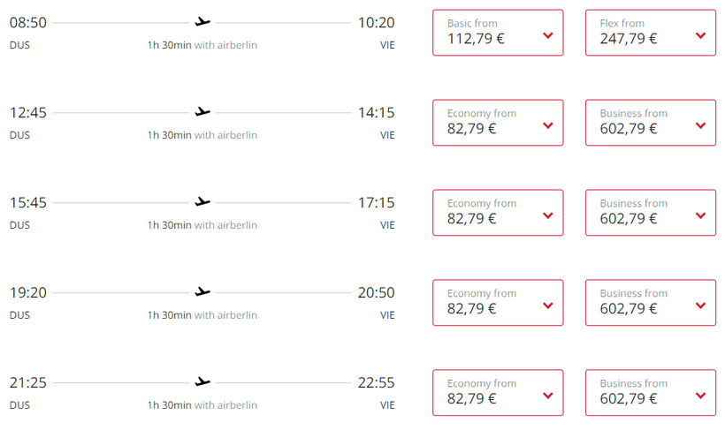Click the airplane icon on the 08:50 flight
This screenshot has width=725, height=445.
click(x=202, y=22)
